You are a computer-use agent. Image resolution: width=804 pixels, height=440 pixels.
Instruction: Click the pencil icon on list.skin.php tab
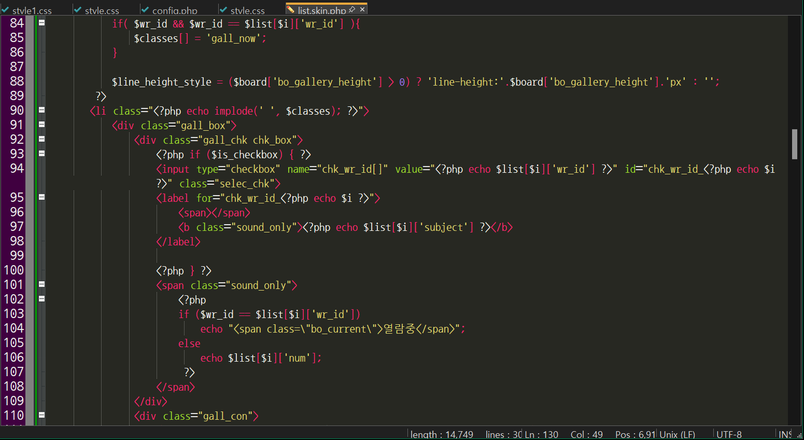click(x=291, y=10)
